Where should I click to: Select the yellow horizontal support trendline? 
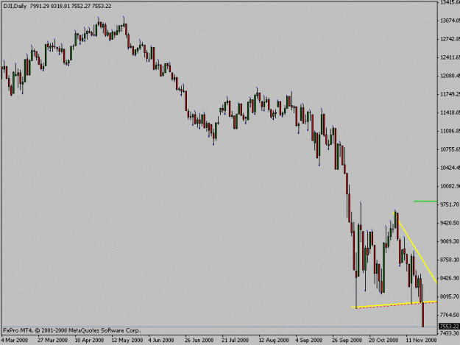click(394, 305)
